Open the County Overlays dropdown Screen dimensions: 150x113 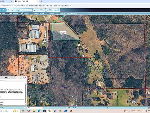(x=20, y=10)
